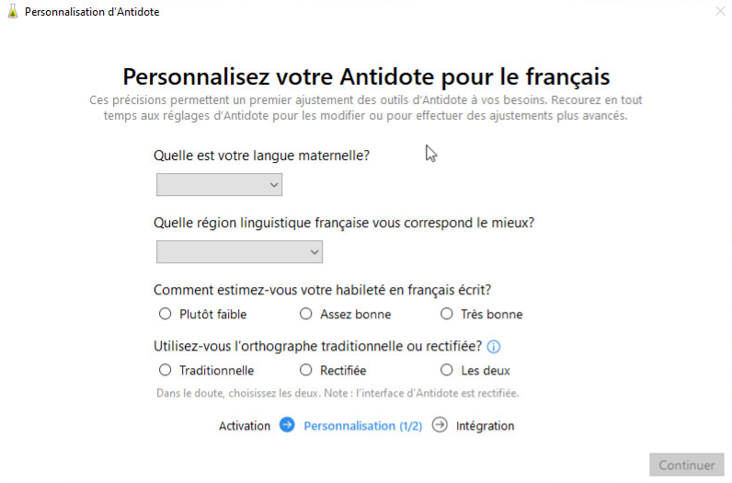Image resolution: width=732 pixels, height=483 pixels.
Task: Select the Assez bonne radio button
Action: [306, 314]
